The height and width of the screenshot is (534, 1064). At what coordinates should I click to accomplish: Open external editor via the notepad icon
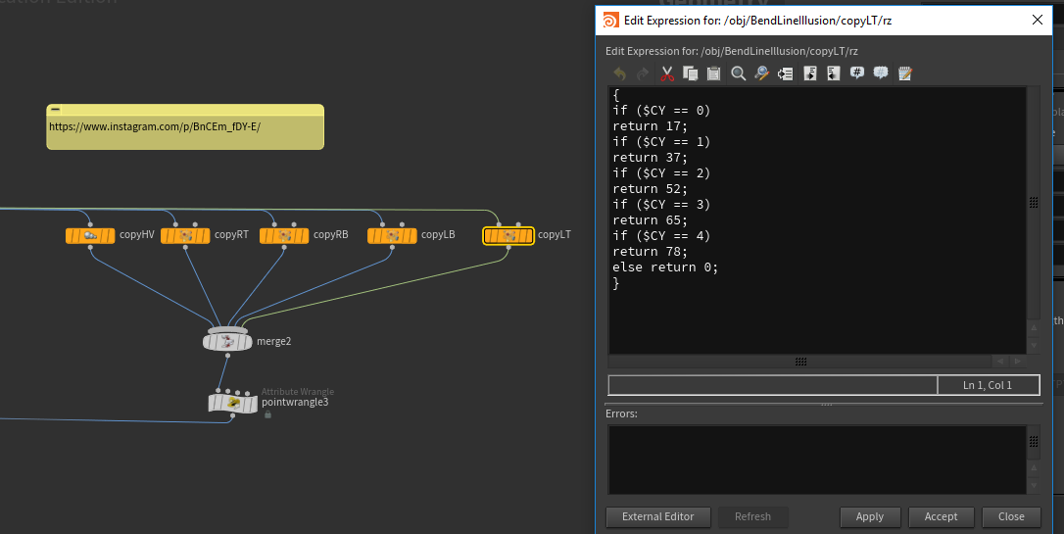click(x=904, y=73)
